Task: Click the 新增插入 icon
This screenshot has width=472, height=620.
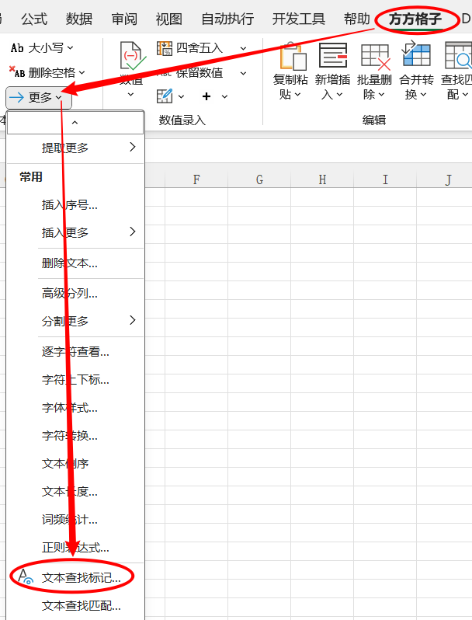Action: 333,57
